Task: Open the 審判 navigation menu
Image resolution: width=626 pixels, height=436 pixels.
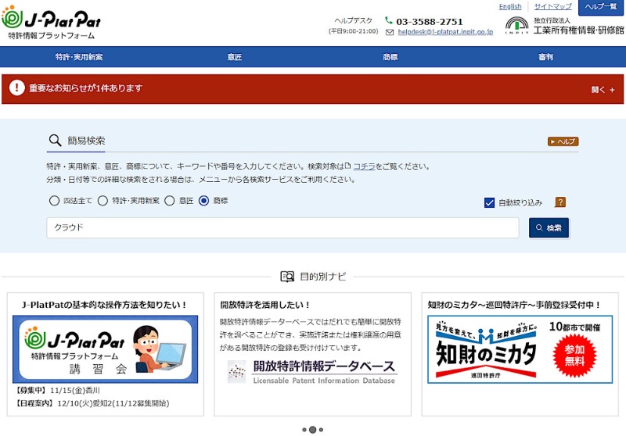Action: [546, 57]
